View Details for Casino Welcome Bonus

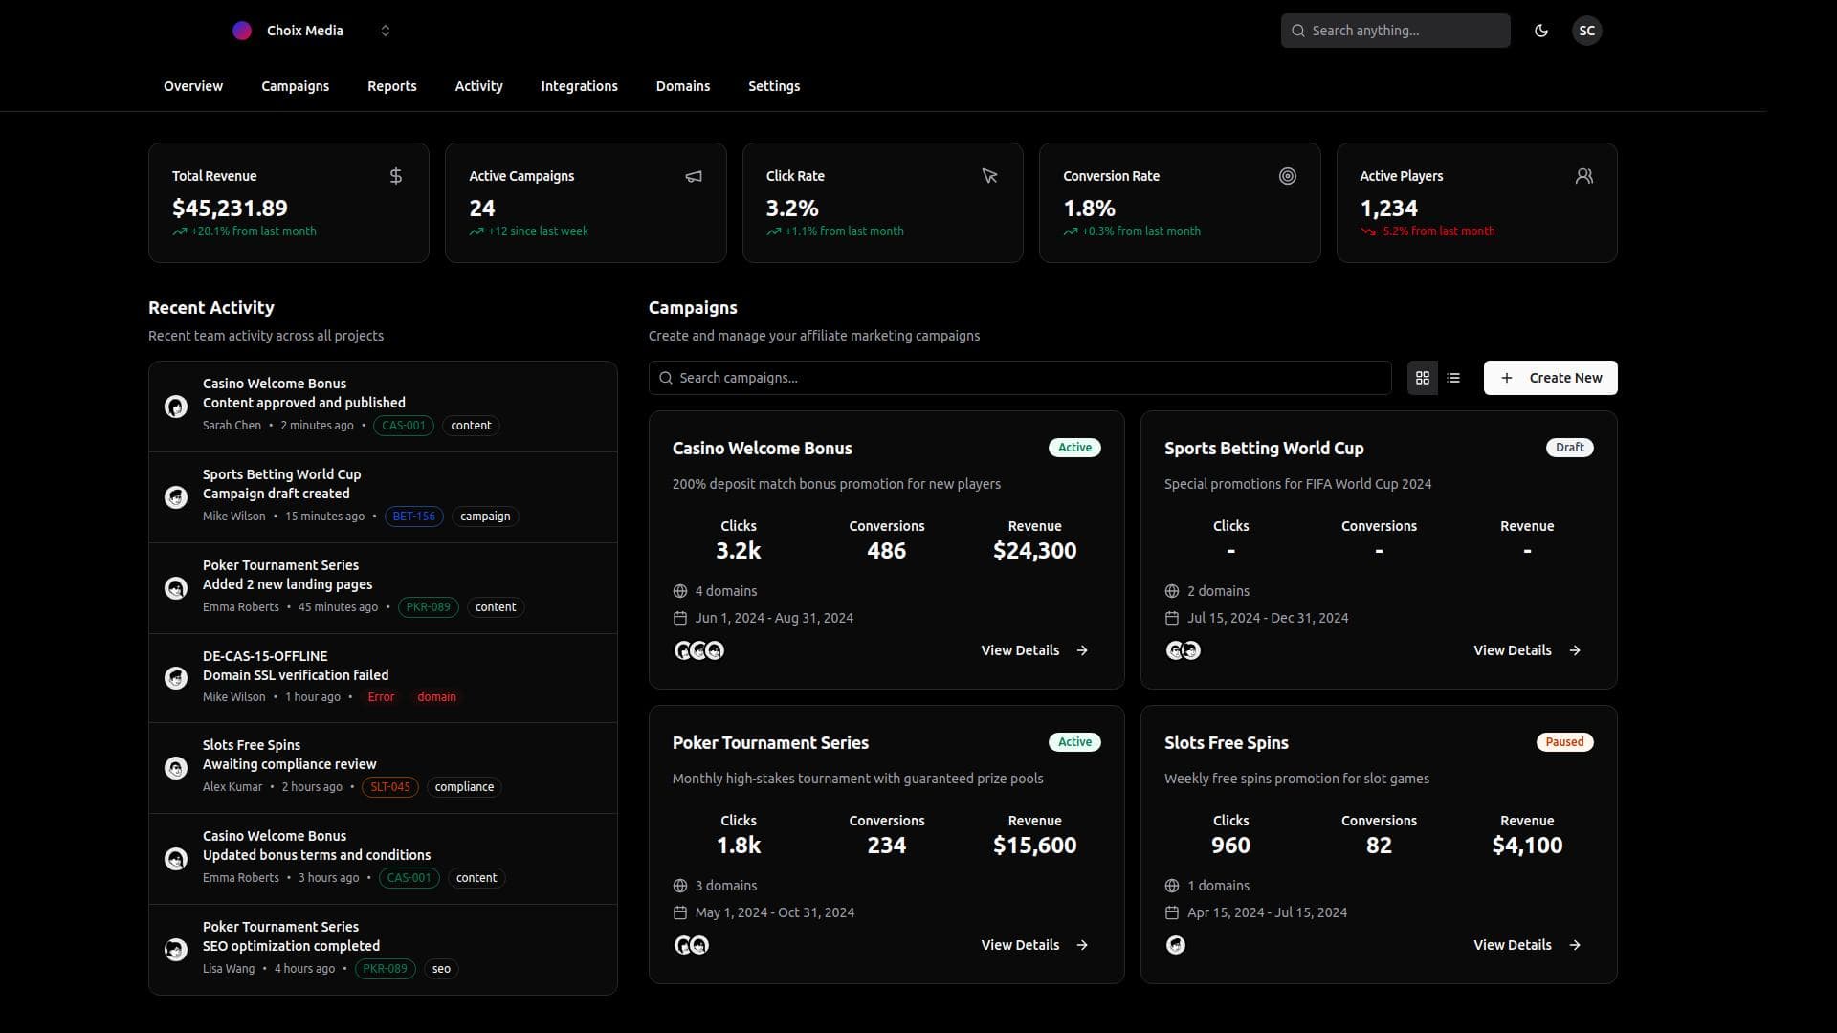point(1034,650)
